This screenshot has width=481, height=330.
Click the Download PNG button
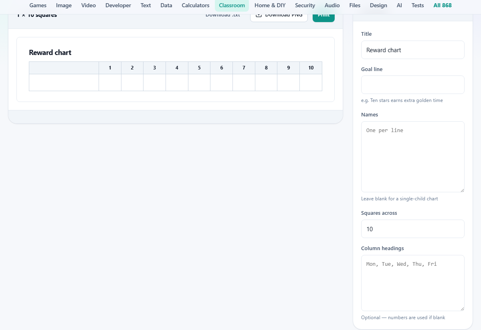279,16
